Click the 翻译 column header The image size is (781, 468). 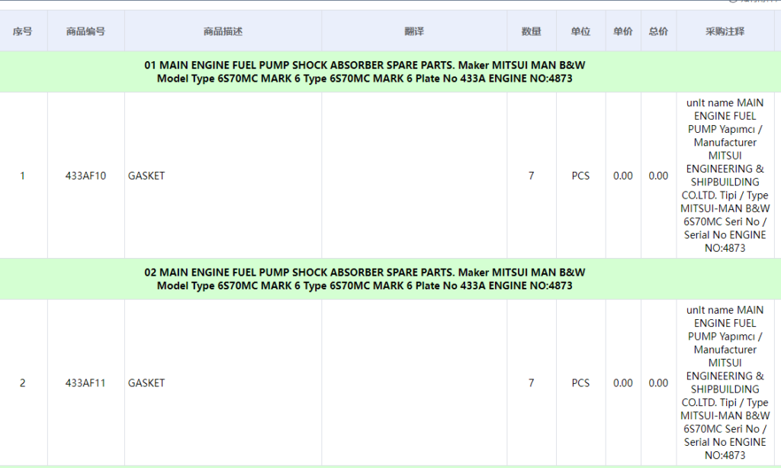(414, 31)
